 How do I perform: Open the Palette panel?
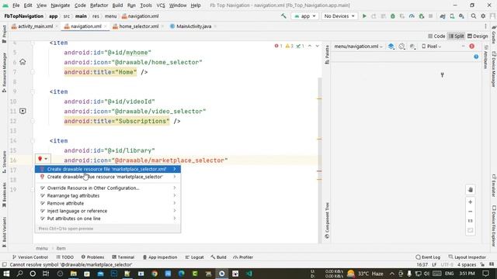[x=327, y=55]
